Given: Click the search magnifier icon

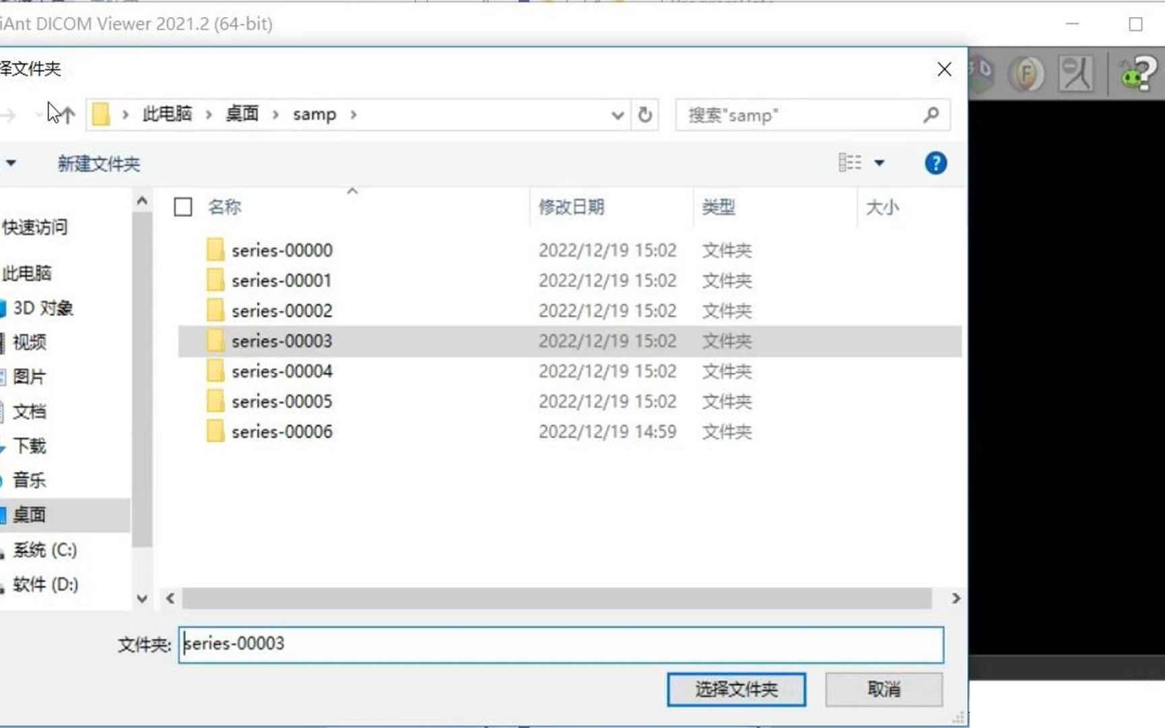Looking at the screenshot, I should pyautogui.click(x=931, y=115).
